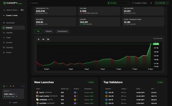
Task: Click the Convert swap arrows icon
Action: pyautogui.click(x=4, y=42)
